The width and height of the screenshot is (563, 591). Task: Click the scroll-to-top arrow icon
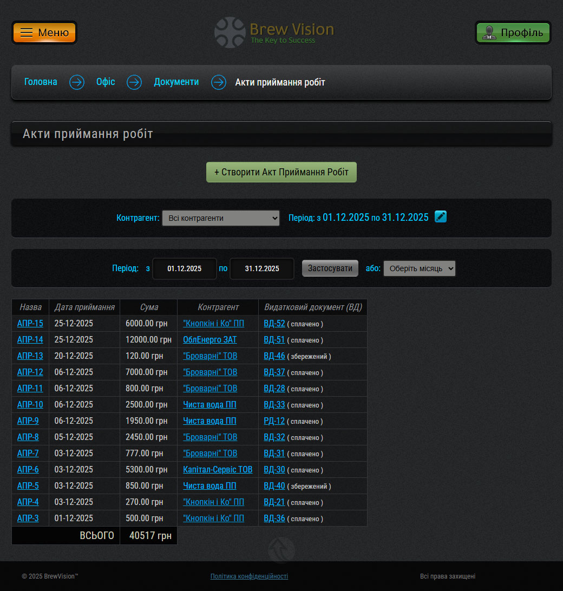(x=281, y=549)
